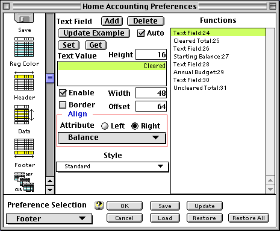Select the Save preferences icon

[24, 18]
